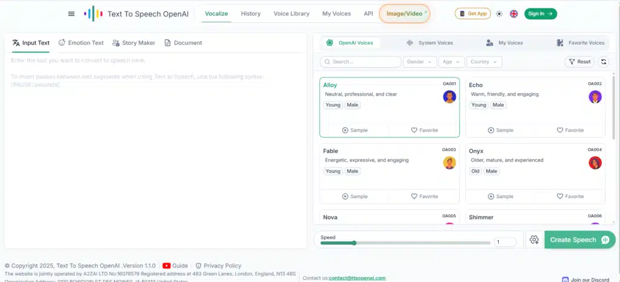
Task: Select the Input Text tab
Action: tap(31, 42)
